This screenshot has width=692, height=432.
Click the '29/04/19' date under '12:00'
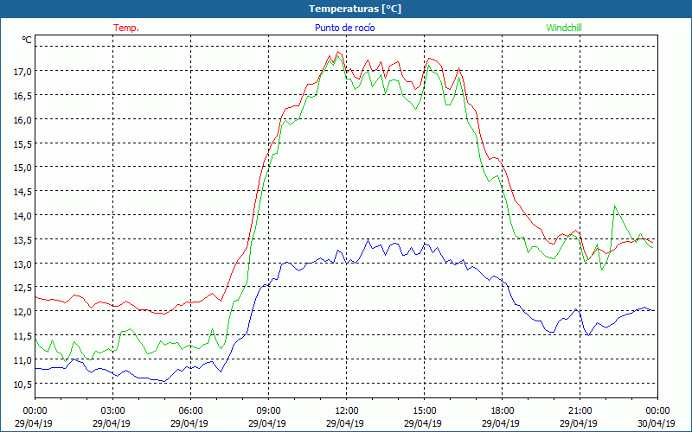click(345, 423)
